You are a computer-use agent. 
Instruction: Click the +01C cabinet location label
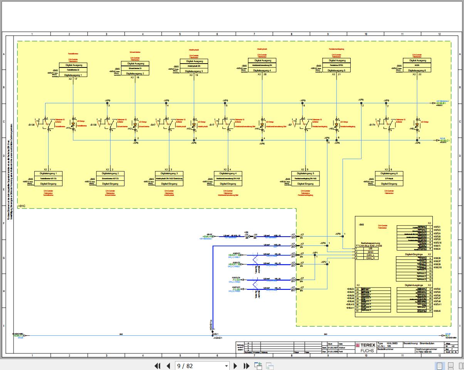(x=22, y=206)
